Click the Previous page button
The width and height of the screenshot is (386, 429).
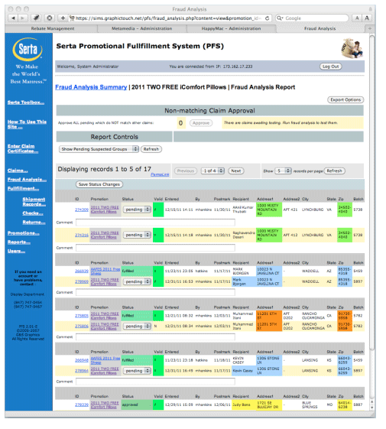pyautogui.click(x=186, y=171)
